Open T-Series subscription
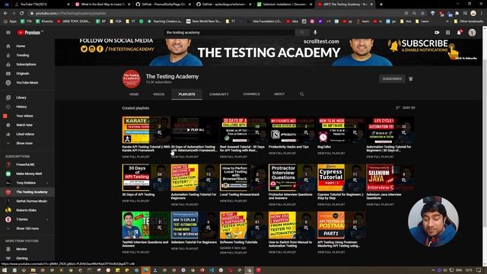Viewport: 487px width, 274px height. 27,219
